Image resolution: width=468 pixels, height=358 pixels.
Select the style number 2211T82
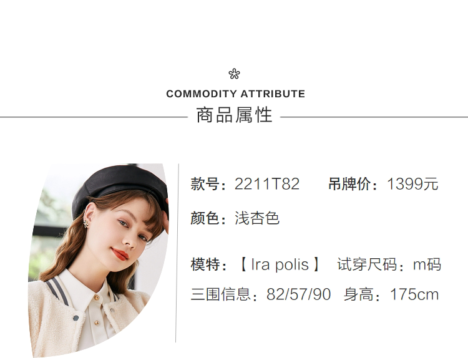point(267,185)
